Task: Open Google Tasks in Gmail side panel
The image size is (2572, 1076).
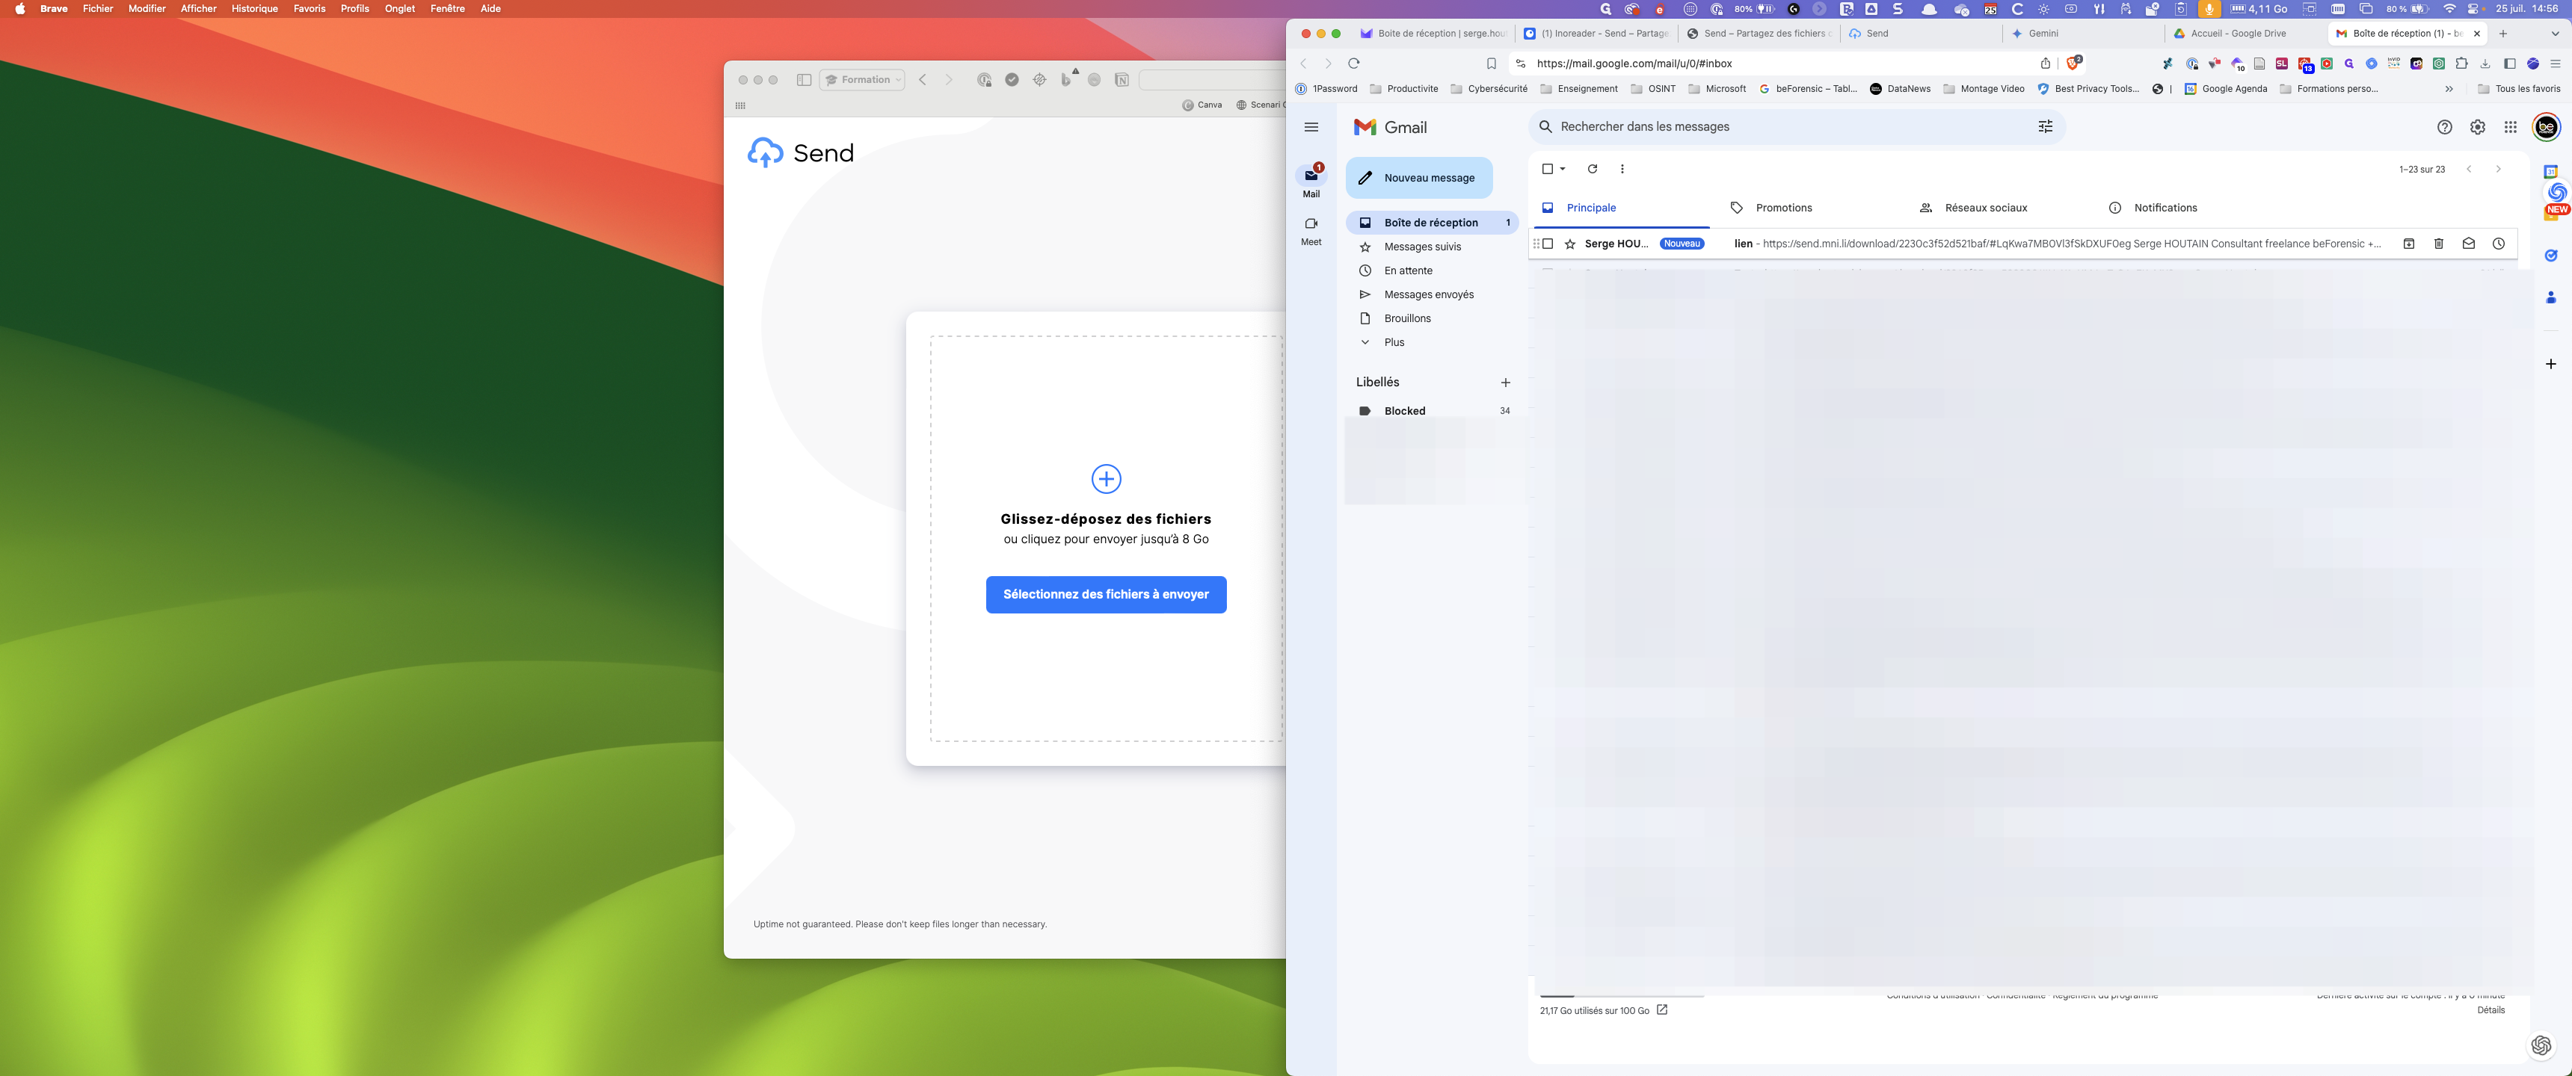Action: [x=2550, y=256]
